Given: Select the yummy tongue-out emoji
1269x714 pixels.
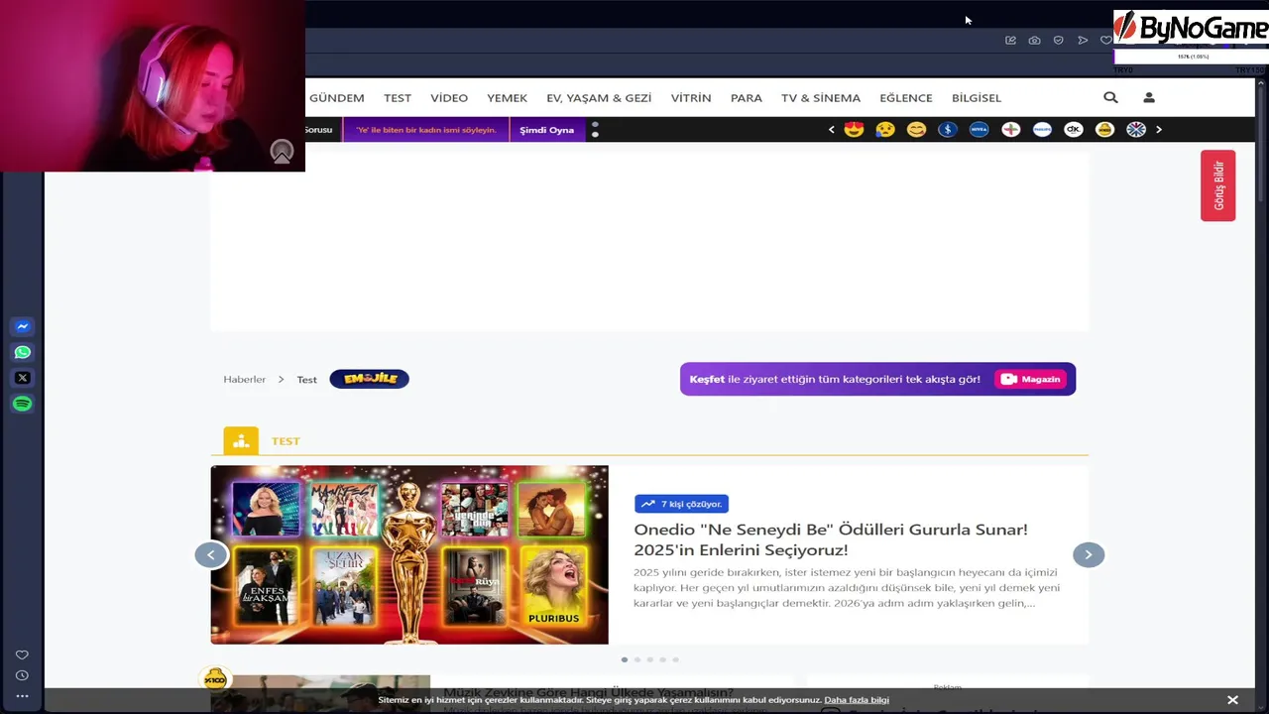Looking at the screenshot, I should 916,130.
